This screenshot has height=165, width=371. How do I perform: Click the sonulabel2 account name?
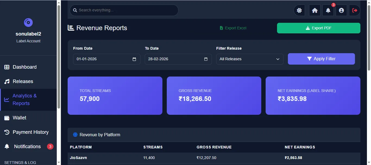pos(28,34)
